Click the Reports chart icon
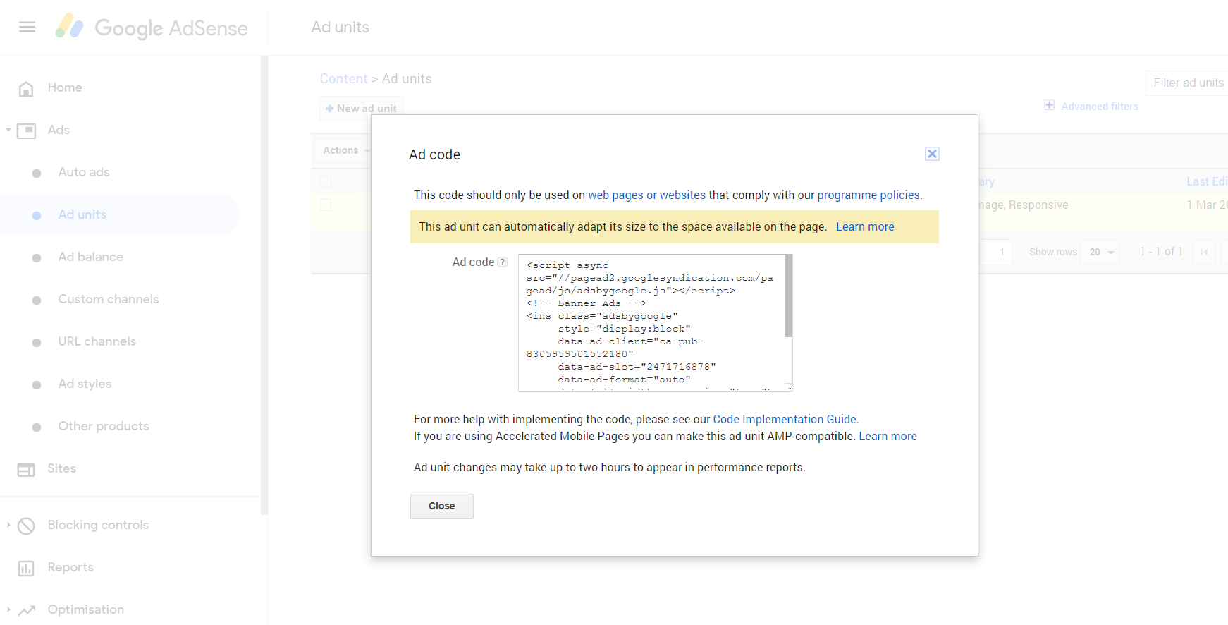This screenshot has width=1228, height=625. (x=26, y=568)
